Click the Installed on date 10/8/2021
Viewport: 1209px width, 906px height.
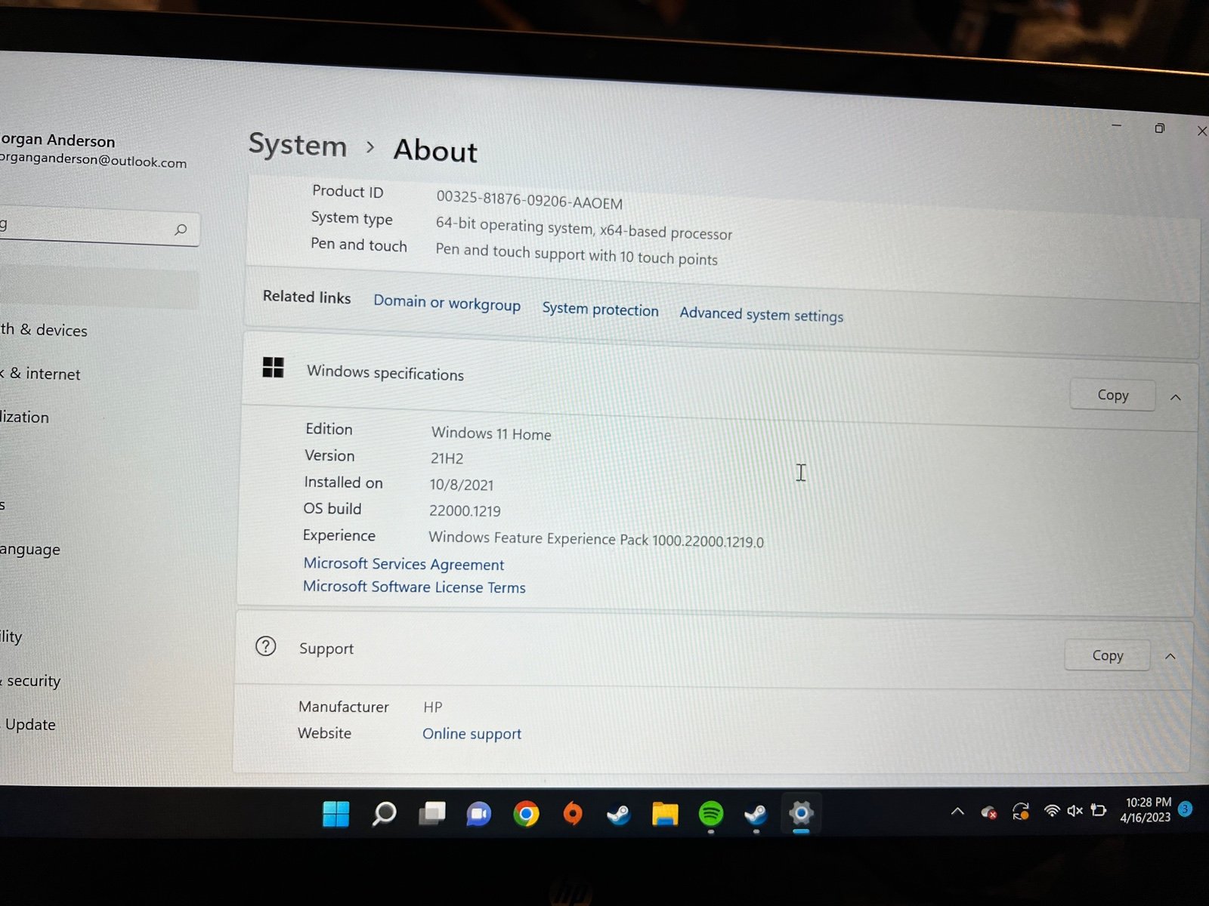coord(461,485)
